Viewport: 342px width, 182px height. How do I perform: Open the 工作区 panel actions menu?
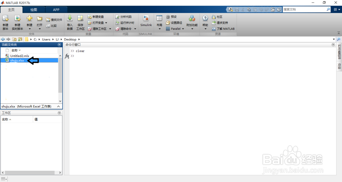click(59, 113)
